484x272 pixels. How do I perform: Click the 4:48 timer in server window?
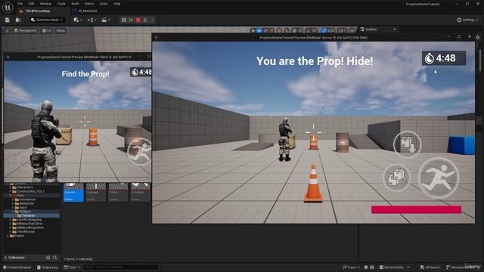tap(444, 58)
